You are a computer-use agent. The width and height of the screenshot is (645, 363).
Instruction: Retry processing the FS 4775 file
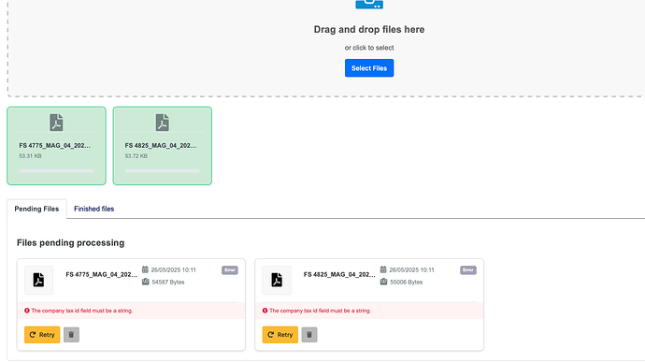coord(42,335)
